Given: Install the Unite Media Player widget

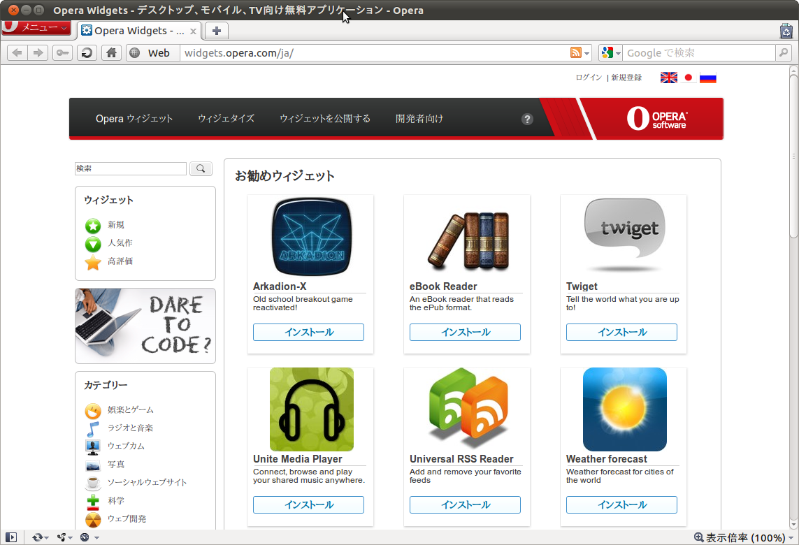Looking at the screenshot, I should click(308, 504).
